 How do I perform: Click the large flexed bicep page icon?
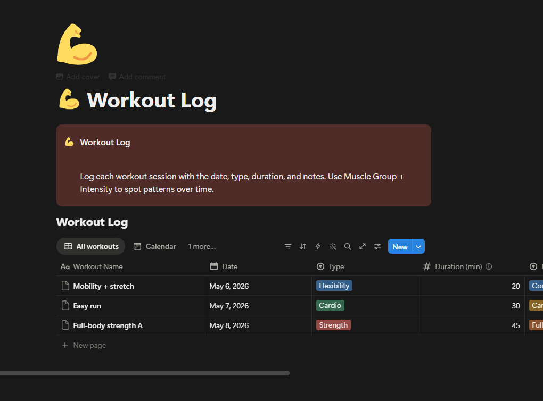click(77, 44)
